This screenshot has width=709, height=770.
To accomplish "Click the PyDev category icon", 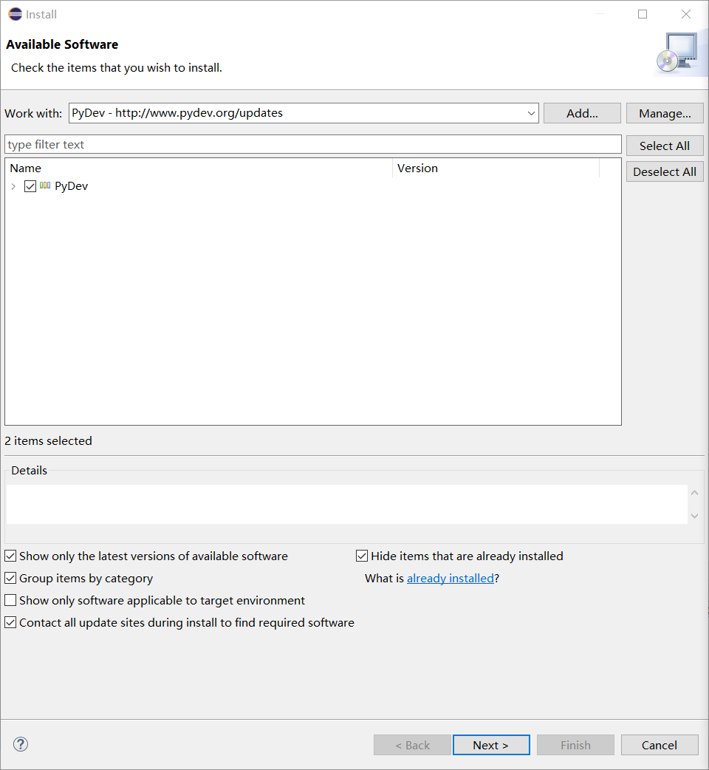I will pyautogui.click(x=45, y=185).
